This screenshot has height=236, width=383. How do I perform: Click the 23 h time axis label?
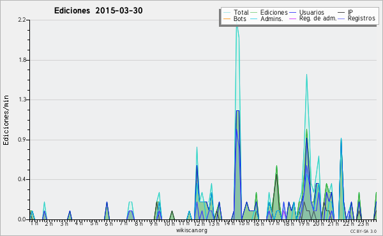(x=363, y=224)
